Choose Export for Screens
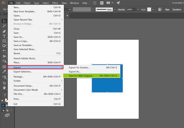 (92, 67)
